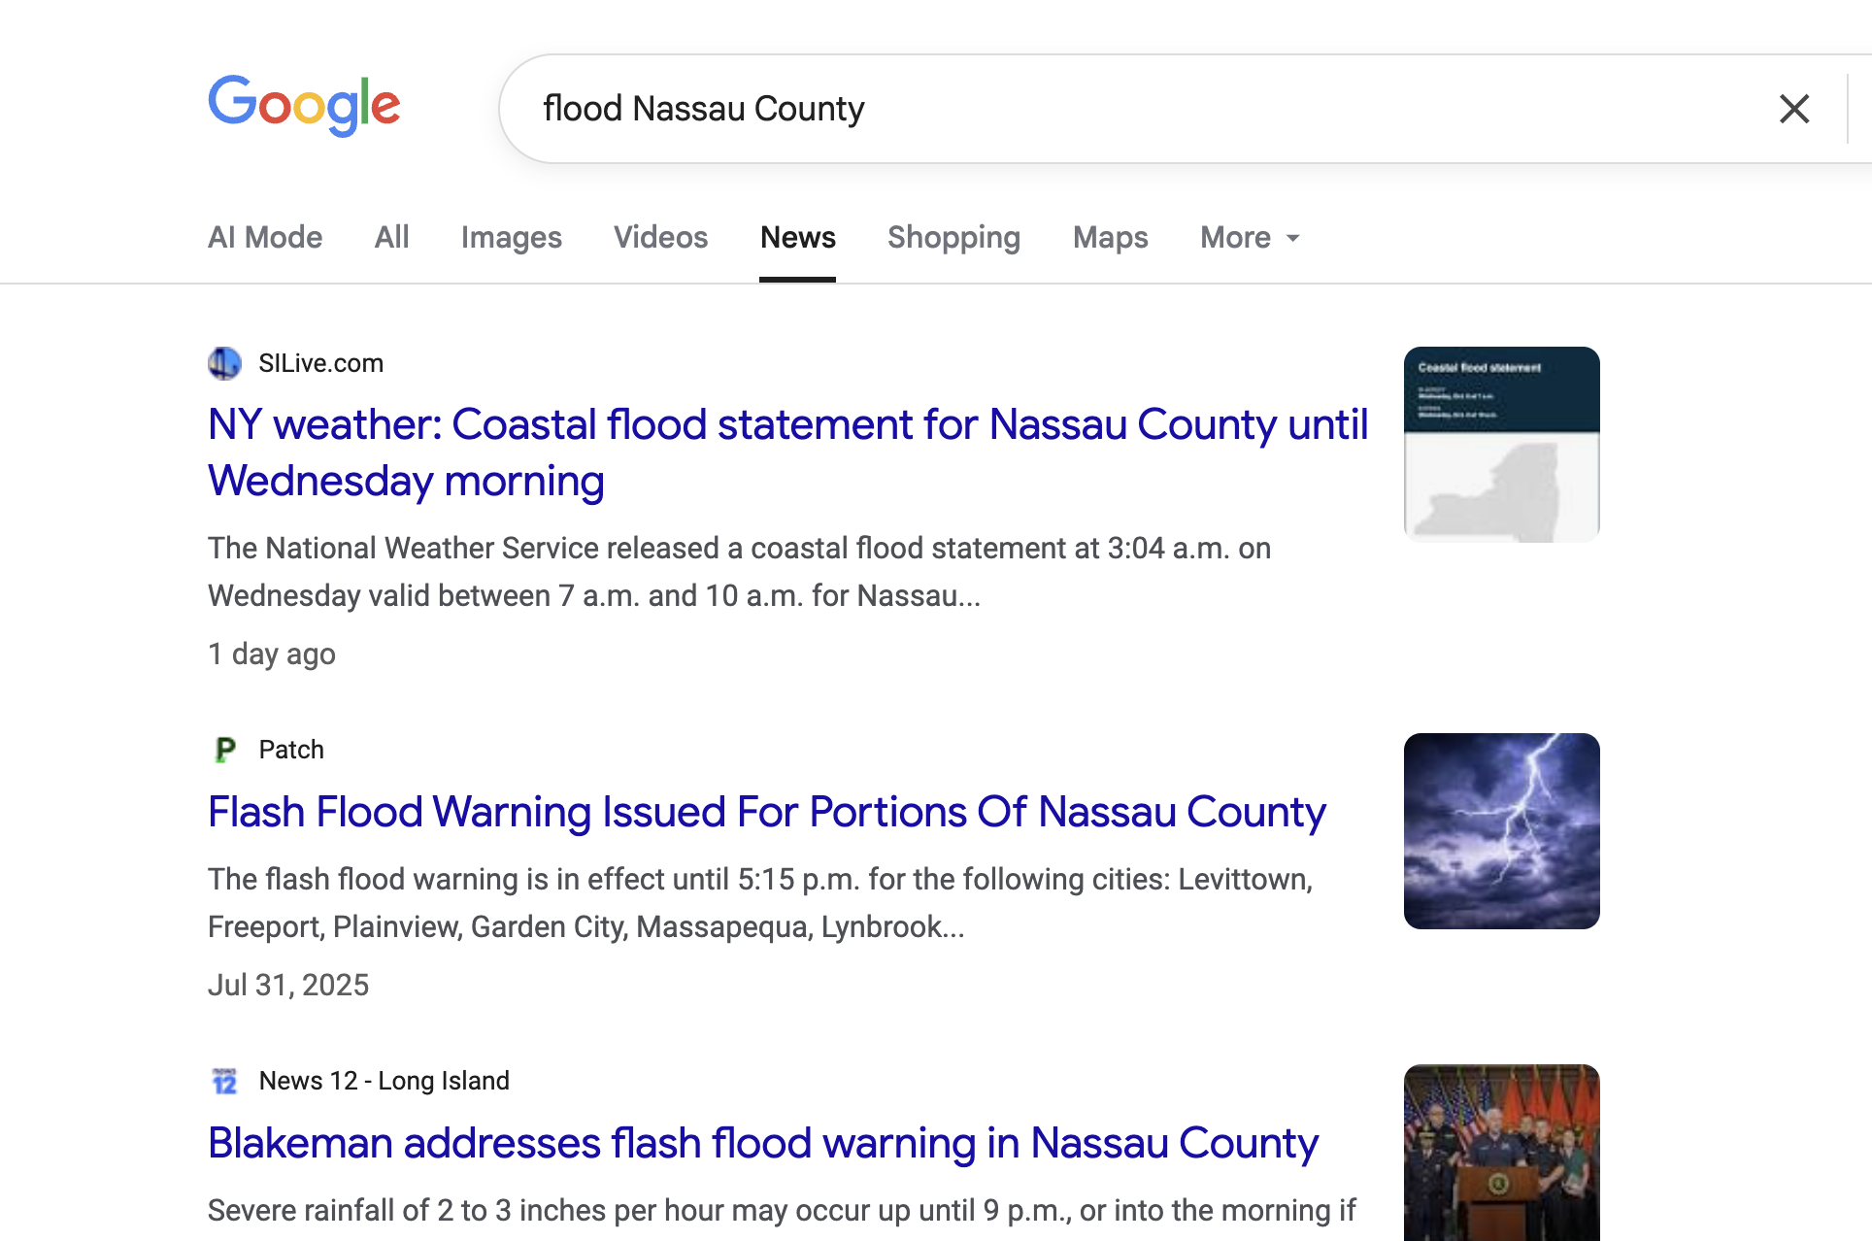Click the press conference thumbnail
This screenshot has height=1241, width=1872.
pos(1501,1153)
